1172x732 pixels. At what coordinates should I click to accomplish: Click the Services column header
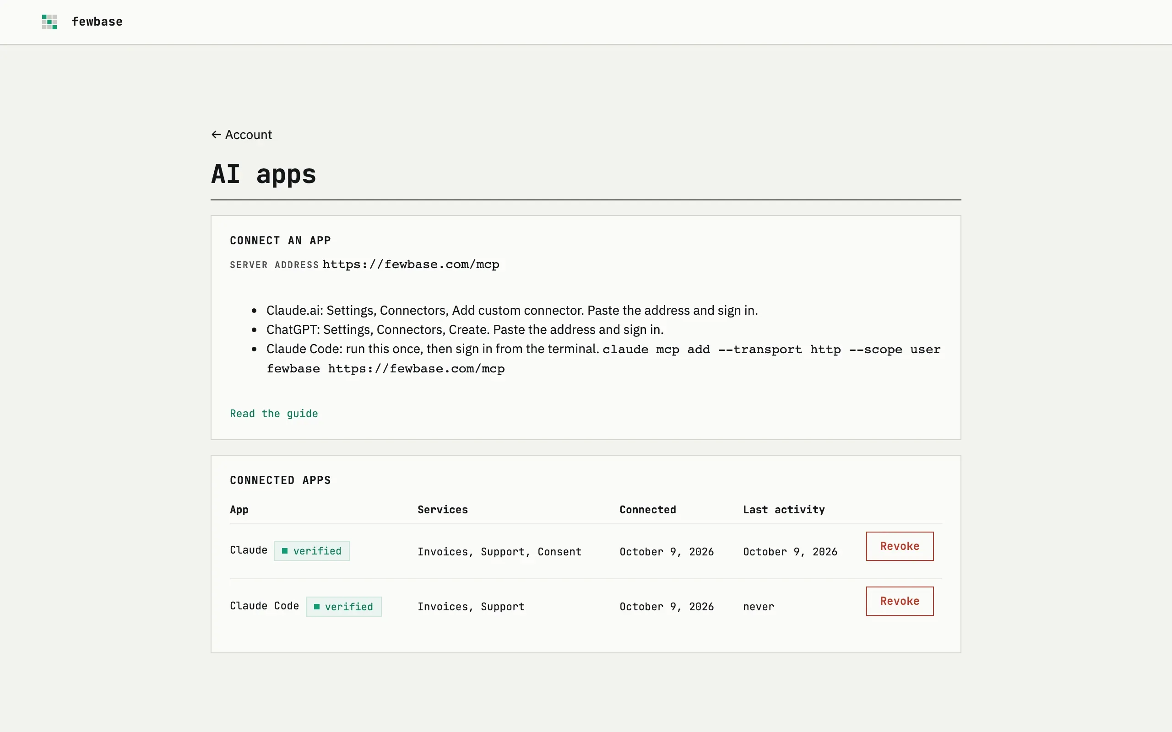(x=443, y=510)
